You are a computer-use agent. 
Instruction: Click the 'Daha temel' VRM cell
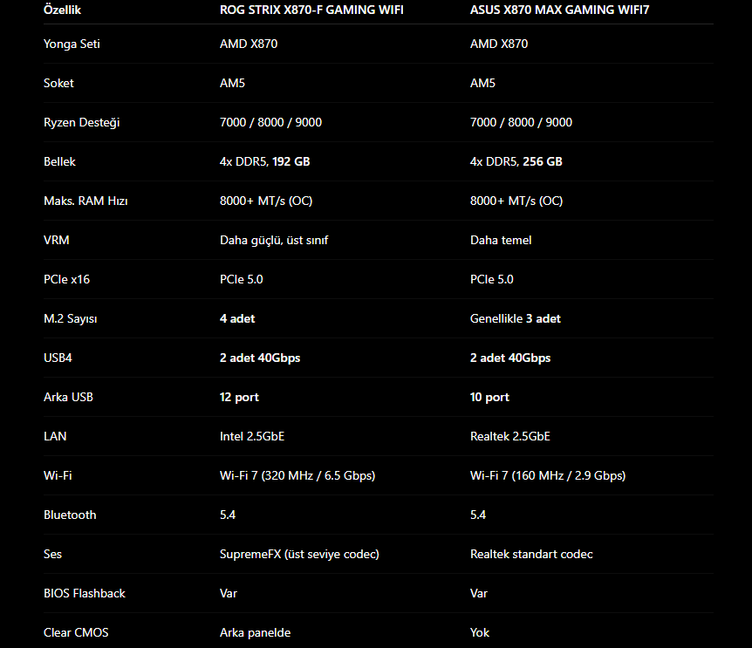(501, 240)
